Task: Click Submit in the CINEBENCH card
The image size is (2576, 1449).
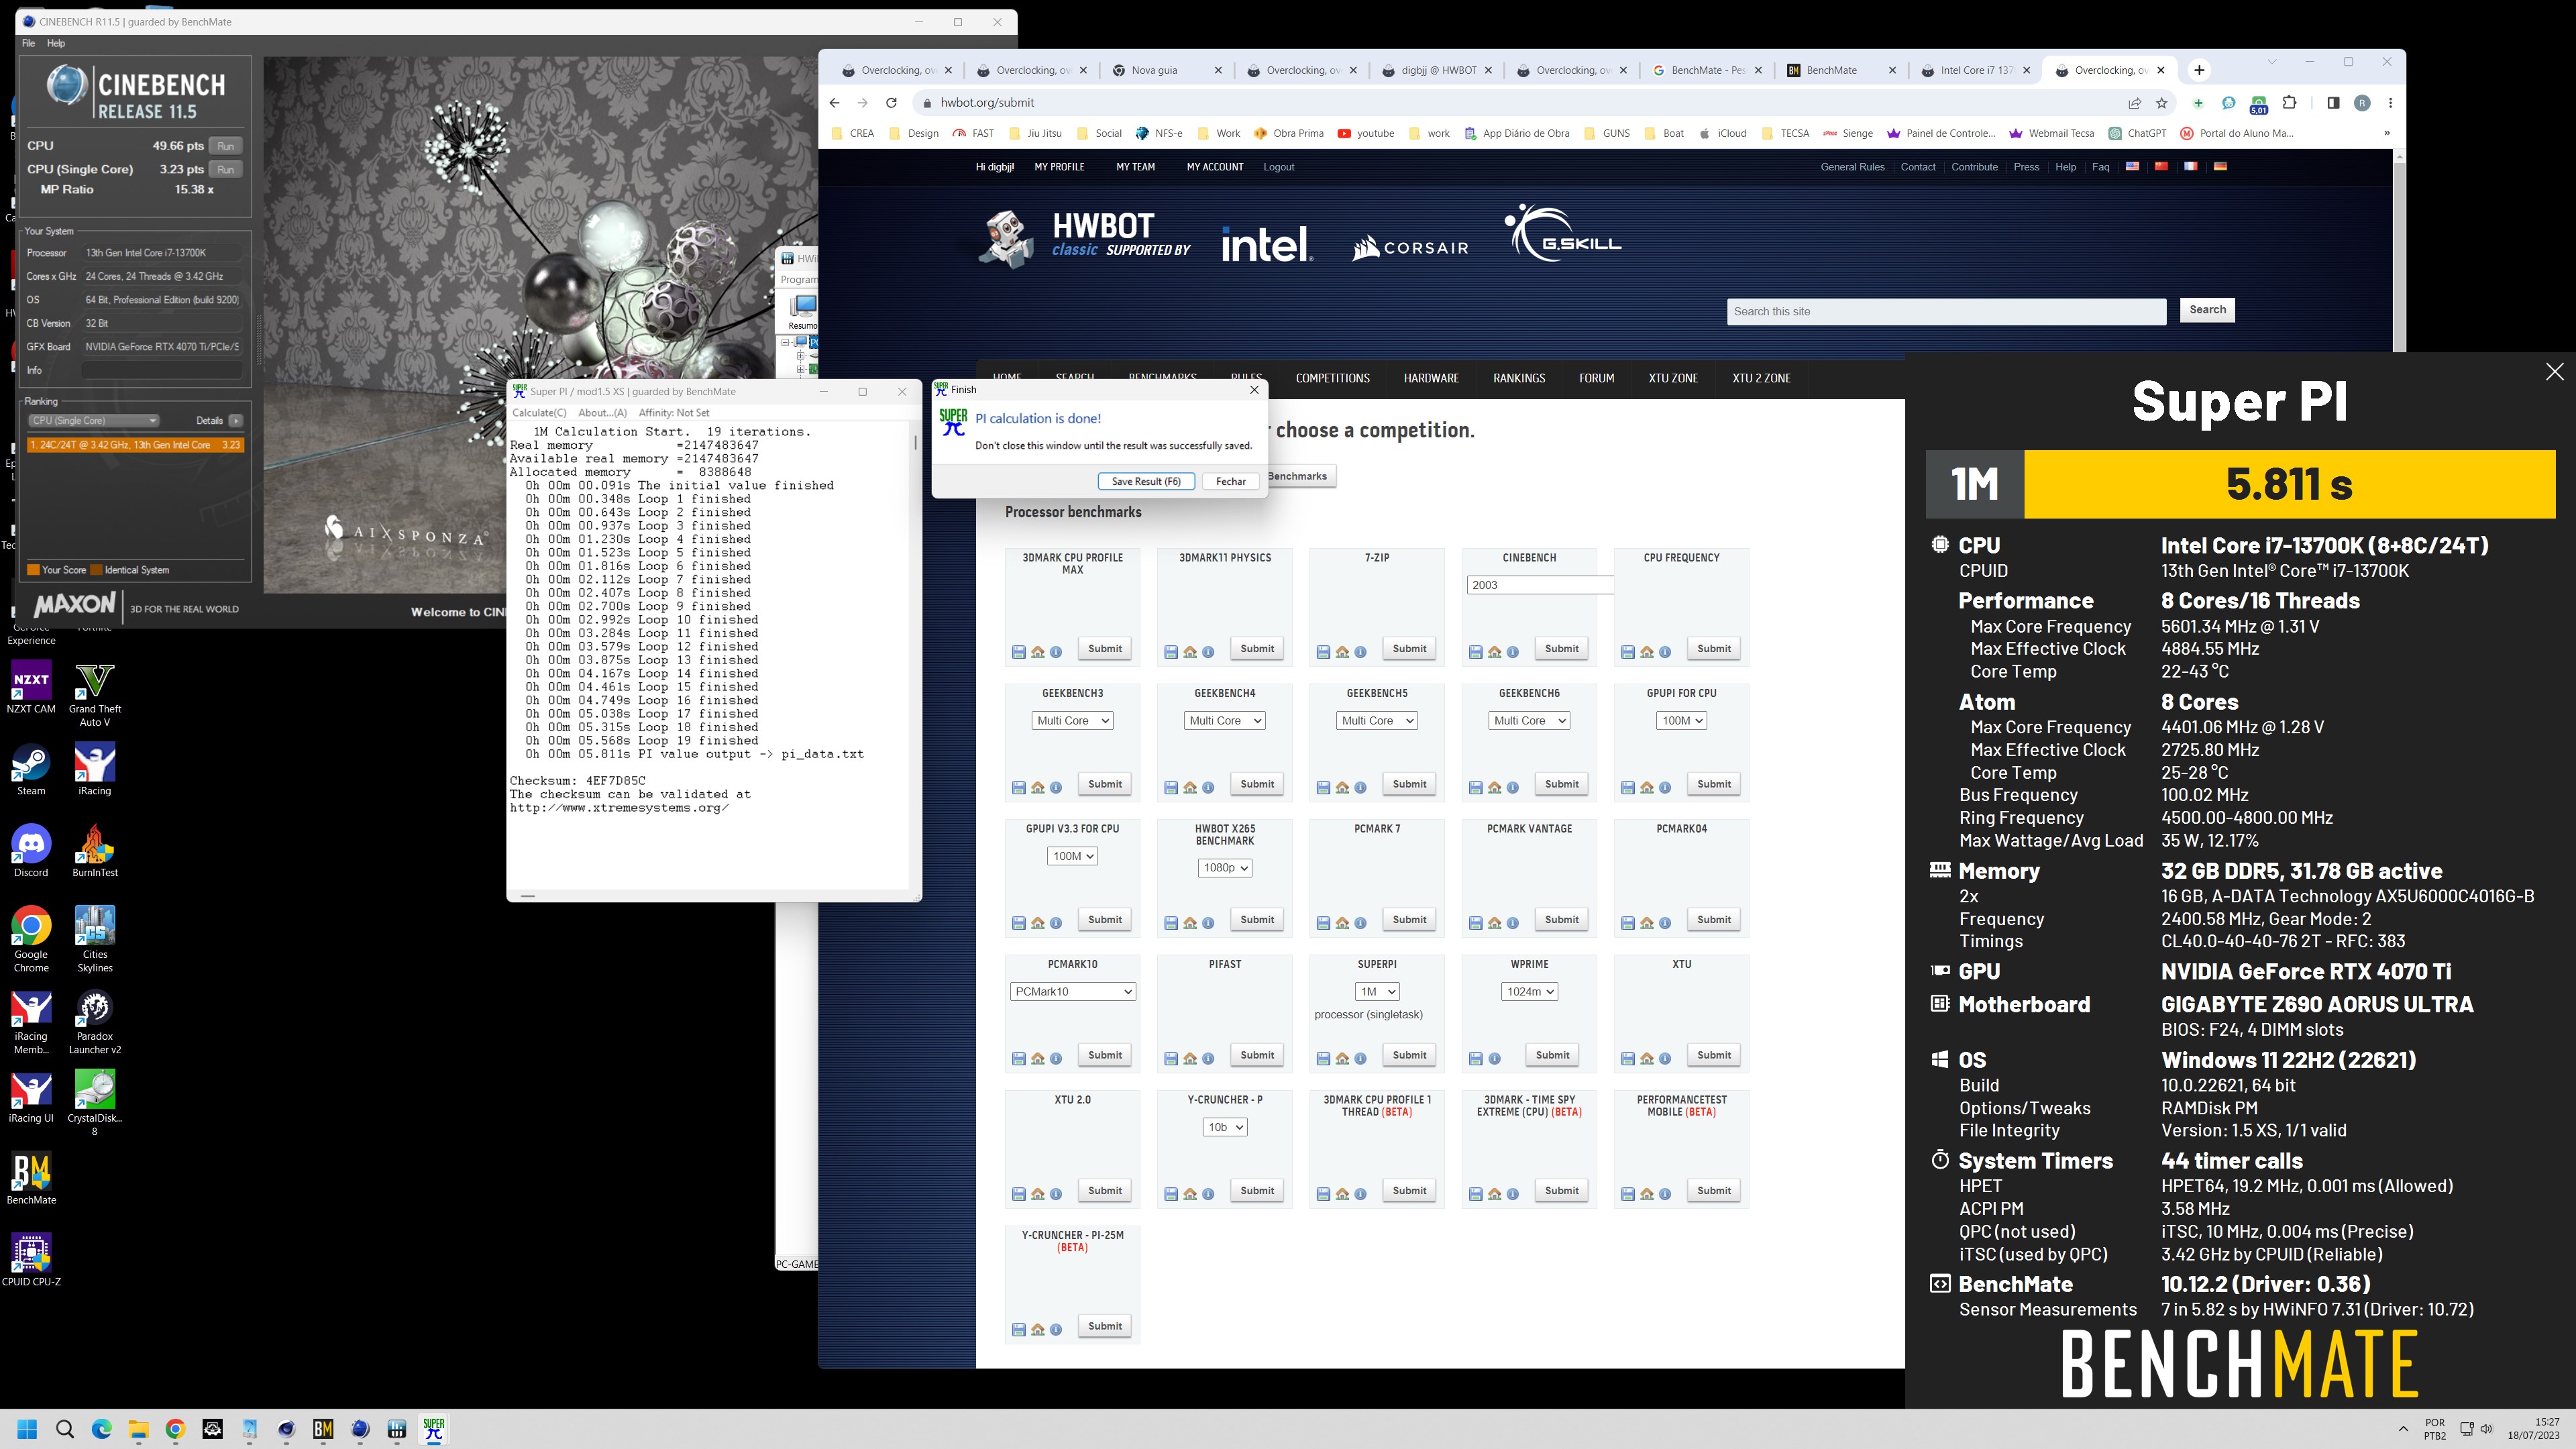Action: pyautogui.click(x=1561, y=649)
